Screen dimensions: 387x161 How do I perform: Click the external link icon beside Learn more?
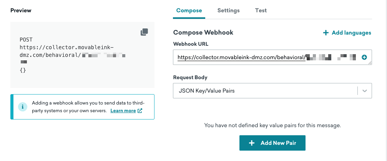(x=140, y=111)
